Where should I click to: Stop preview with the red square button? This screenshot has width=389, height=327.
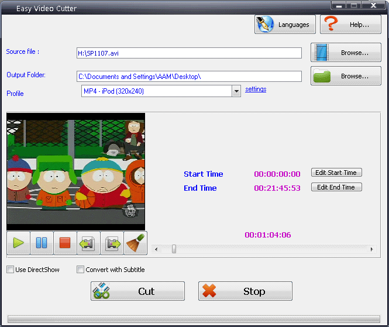65,243
